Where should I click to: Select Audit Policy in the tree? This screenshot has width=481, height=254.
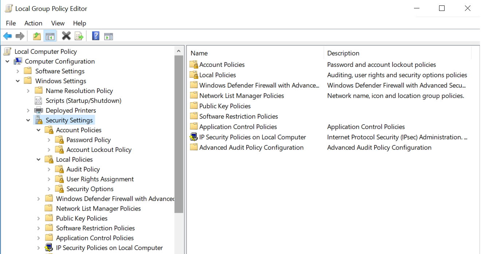83,169
